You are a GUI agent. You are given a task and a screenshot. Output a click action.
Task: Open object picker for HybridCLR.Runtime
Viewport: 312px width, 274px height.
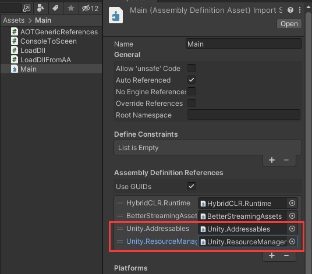point(292,203)
